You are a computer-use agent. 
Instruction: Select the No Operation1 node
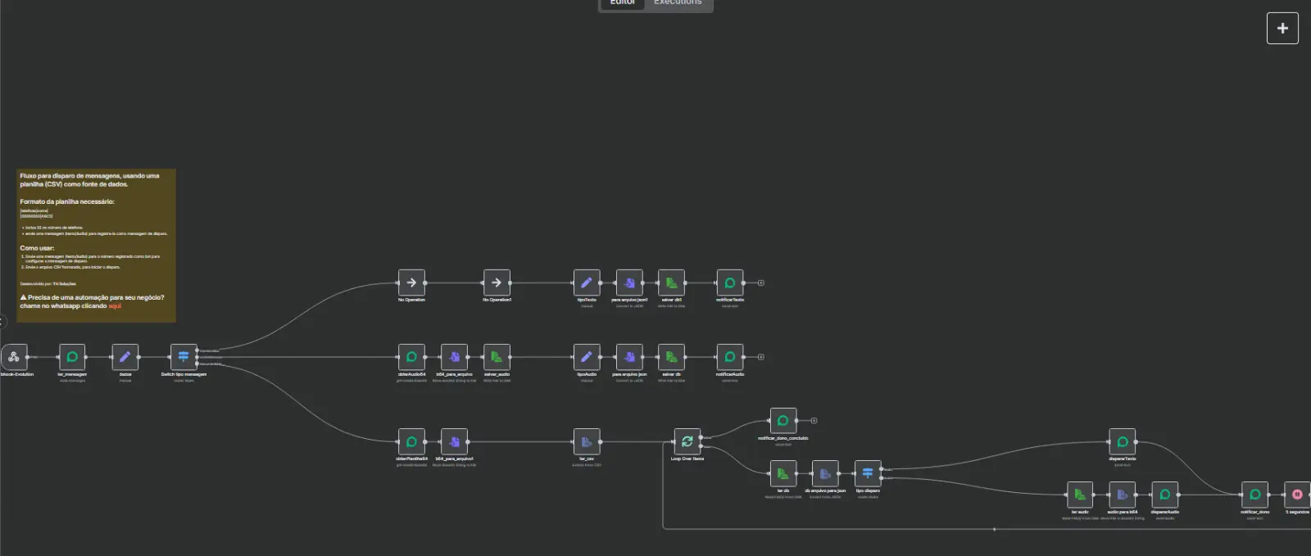[497, 283]
